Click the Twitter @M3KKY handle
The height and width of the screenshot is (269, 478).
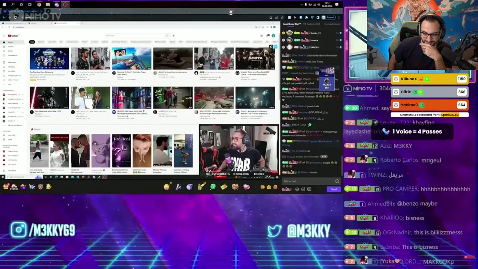[299, 231]
